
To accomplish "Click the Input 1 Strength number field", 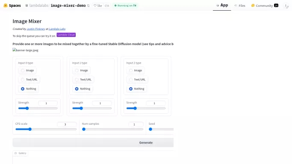I will (102, 103).
